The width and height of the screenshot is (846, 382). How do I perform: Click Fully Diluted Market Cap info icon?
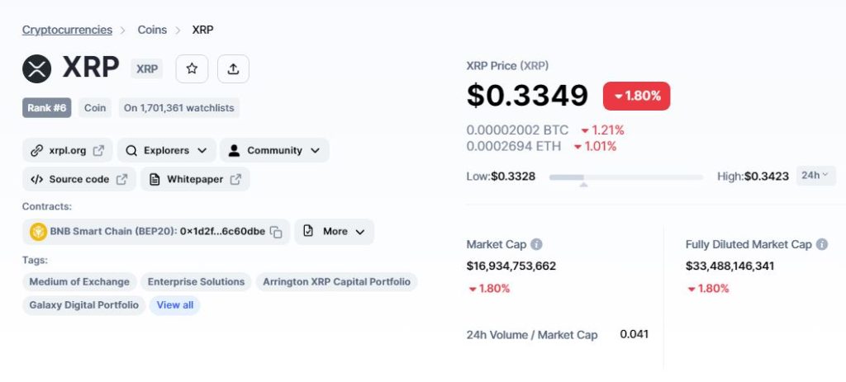822,244
